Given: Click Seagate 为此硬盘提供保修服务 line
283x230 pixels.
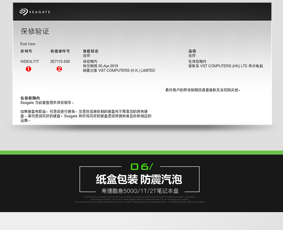Looking at the screenshot, I should pyautogui.click(x=47, y=103).
